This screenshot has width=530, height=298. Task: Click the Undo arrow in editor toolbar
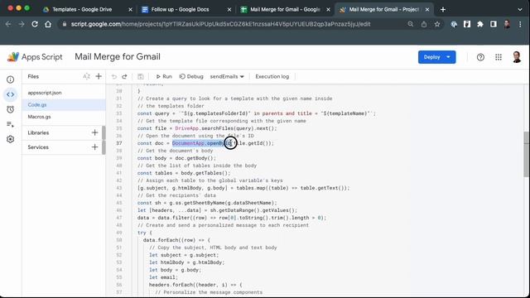[114, 77]
